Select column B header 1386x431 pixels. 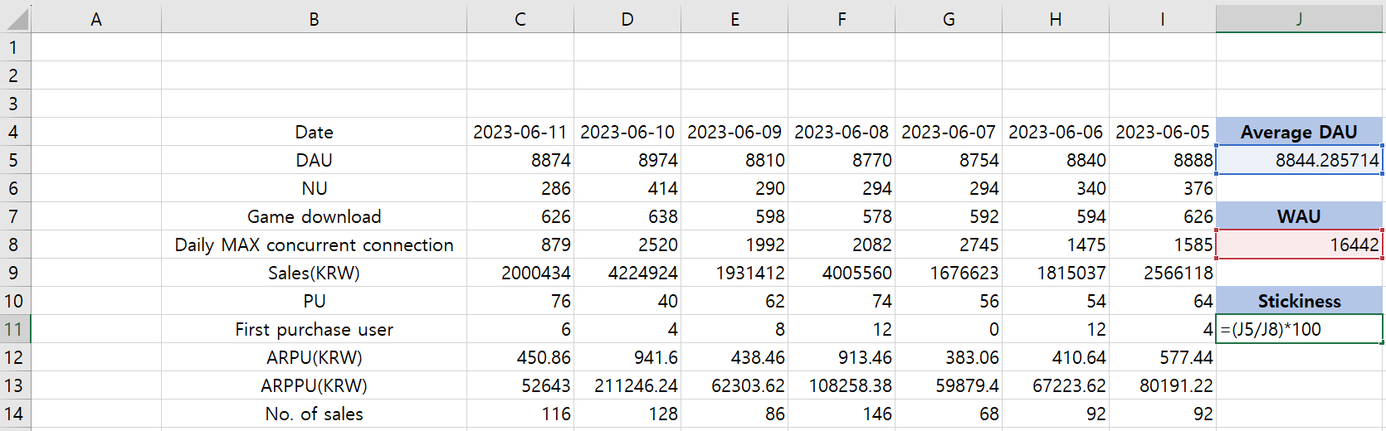click(x=314, y=19)
